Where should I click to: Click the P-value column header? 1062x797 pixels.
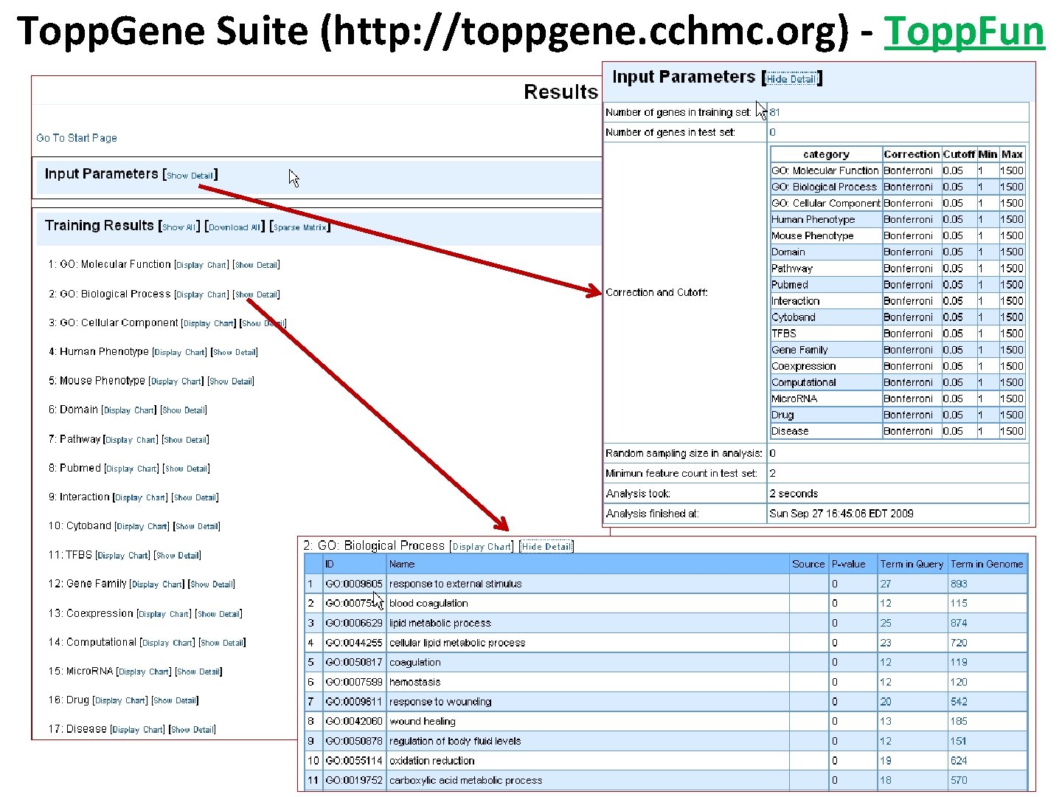coord(848,565)
